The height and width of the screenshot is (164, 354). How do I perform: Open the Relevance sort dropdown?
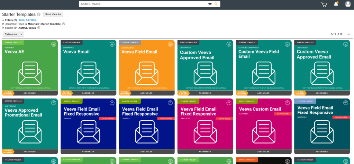13,34
